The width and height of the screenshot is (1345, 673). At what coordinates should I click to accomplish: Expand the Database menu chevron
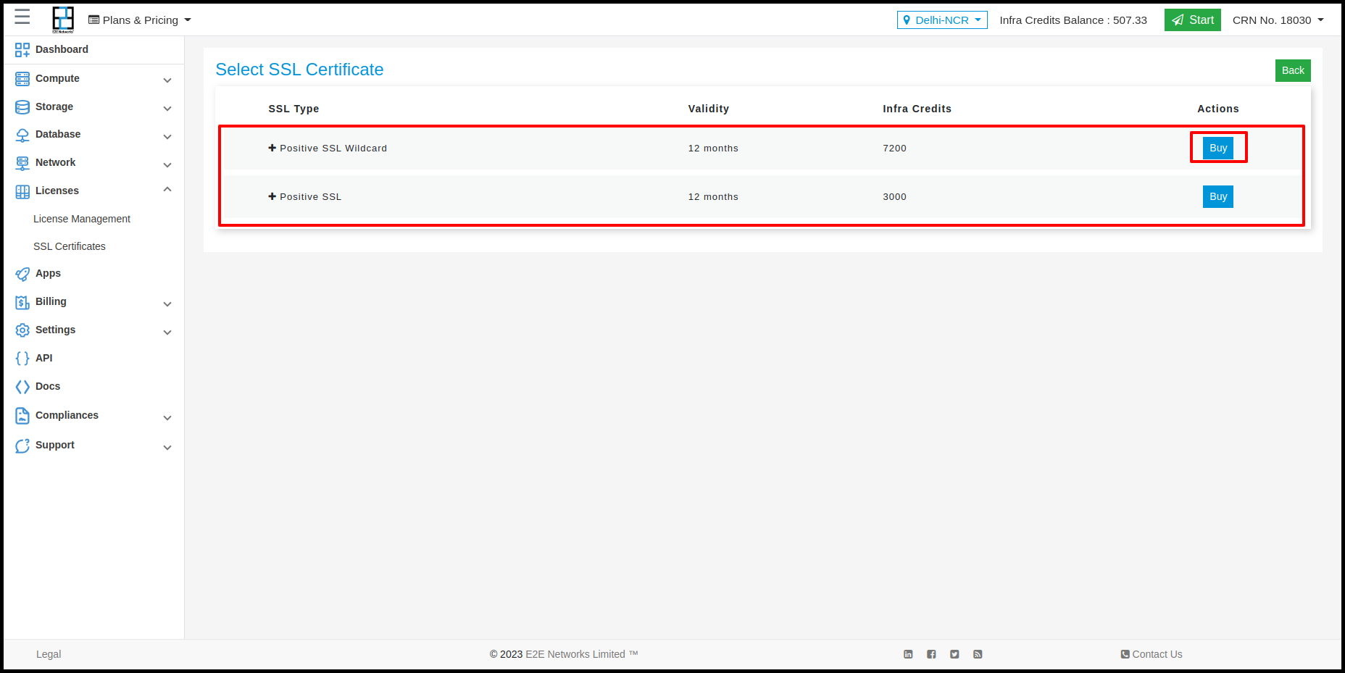coord(167,137)
